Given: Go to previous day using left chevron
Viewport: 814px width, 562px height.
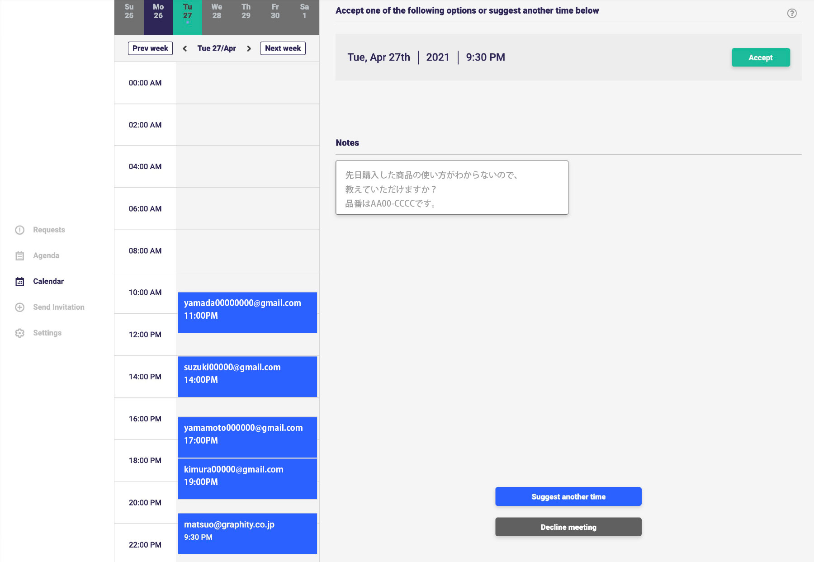Looking at the screenshot, I should click(x=185, y=49).
